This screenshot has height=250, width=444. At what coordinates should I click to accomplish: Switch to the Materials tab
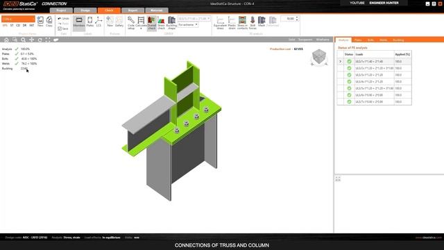point(157,10)
